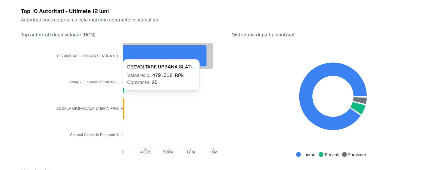The image size is (428, 170).
Task: Click the DEZVOLTARE URBANA SLATINA axis label
Action: [x=88, y=56]
